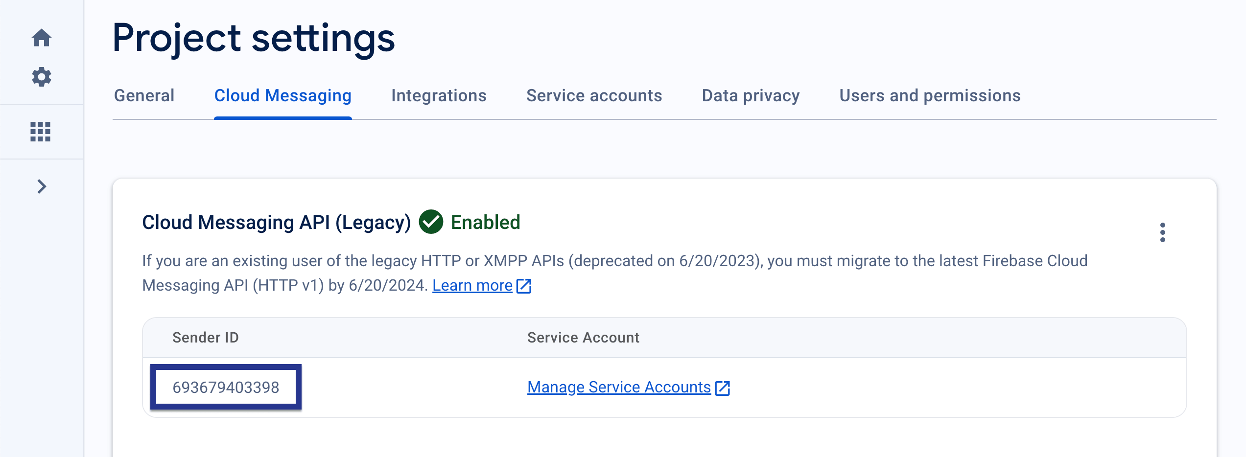This screenshot has height=457, width=1246.
Task: Click the Firebase products grid icon
Action: pyautogui.click(x=41, y=132)
